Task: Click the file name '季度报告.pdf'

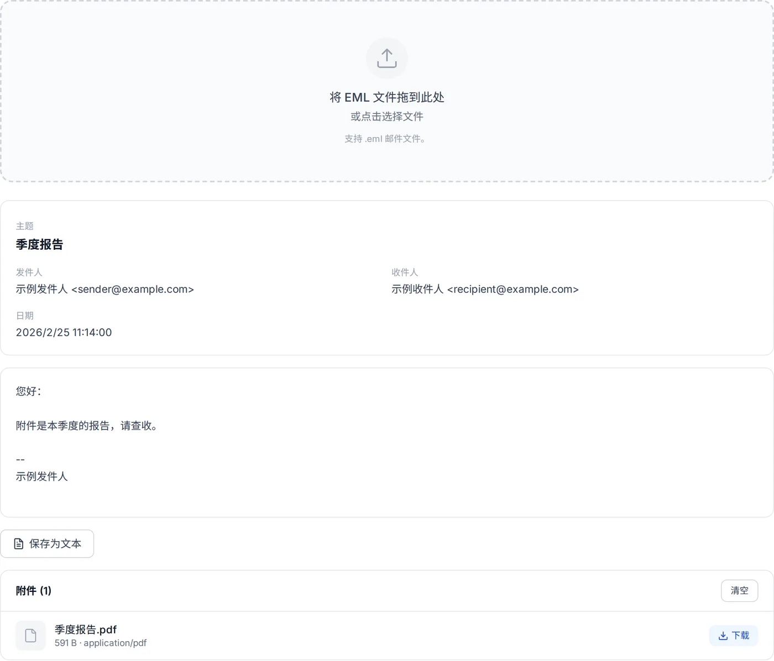Action: (x=86, y=629)
